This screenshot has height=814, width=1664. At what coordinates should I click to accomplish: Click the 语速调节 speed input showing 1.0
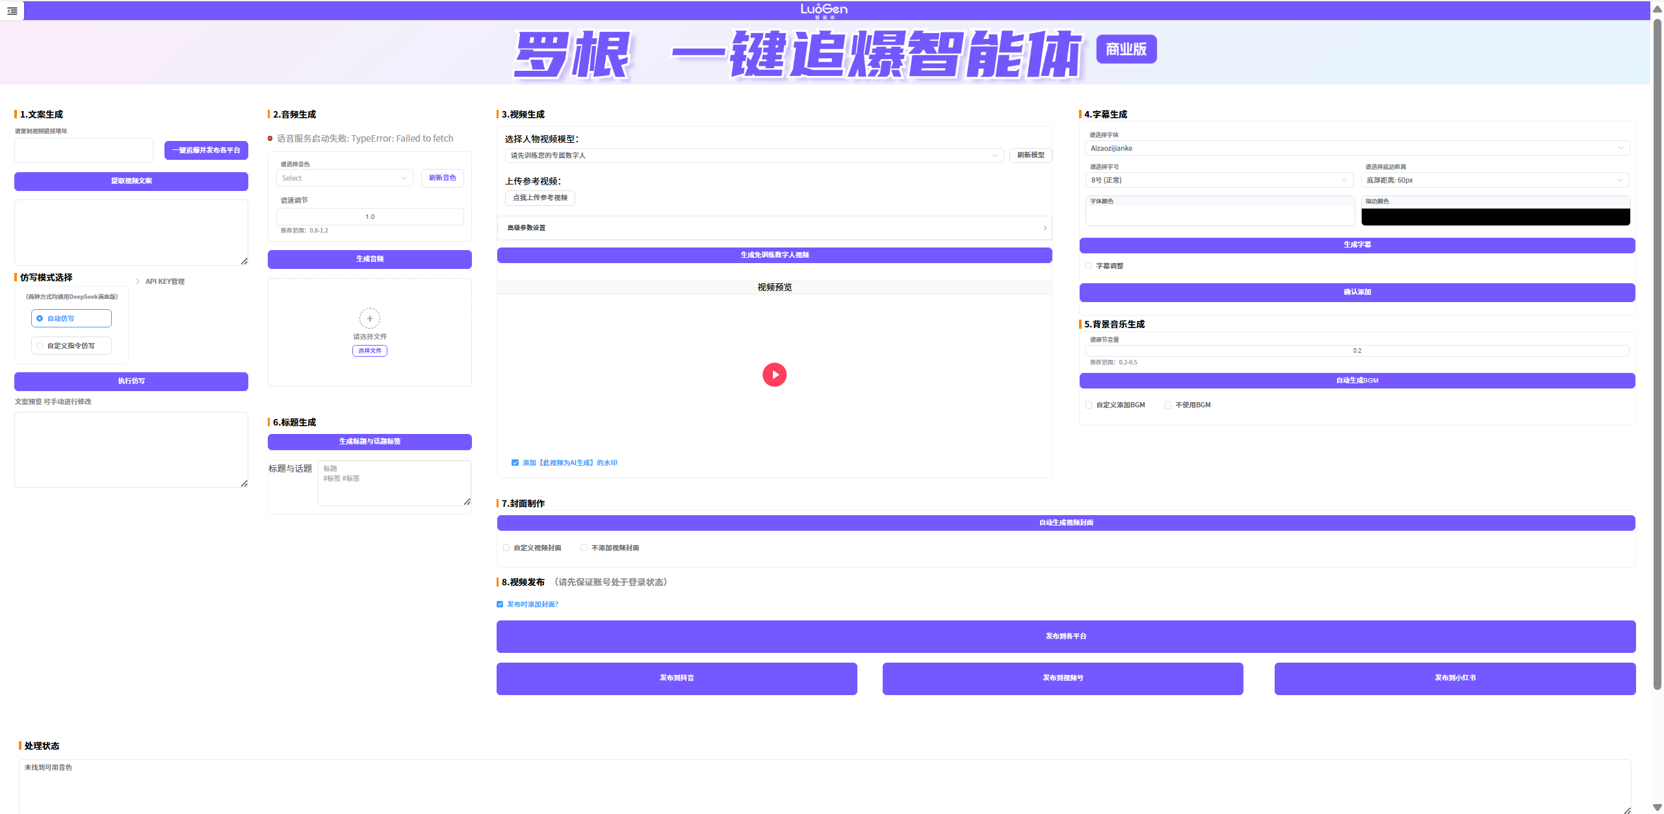point(369,216)
